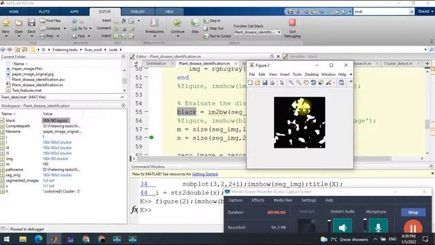Switch to the PLOTS ribbon tab

click(x=44, y=12)
